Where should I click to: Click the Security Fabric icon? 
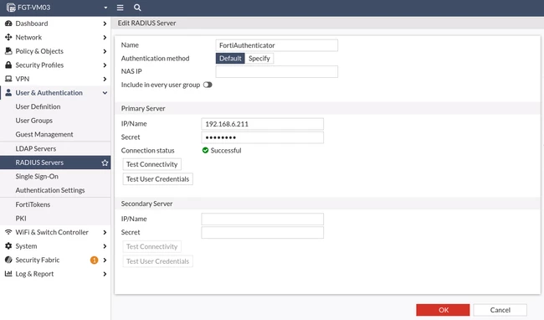click(8, 260)
